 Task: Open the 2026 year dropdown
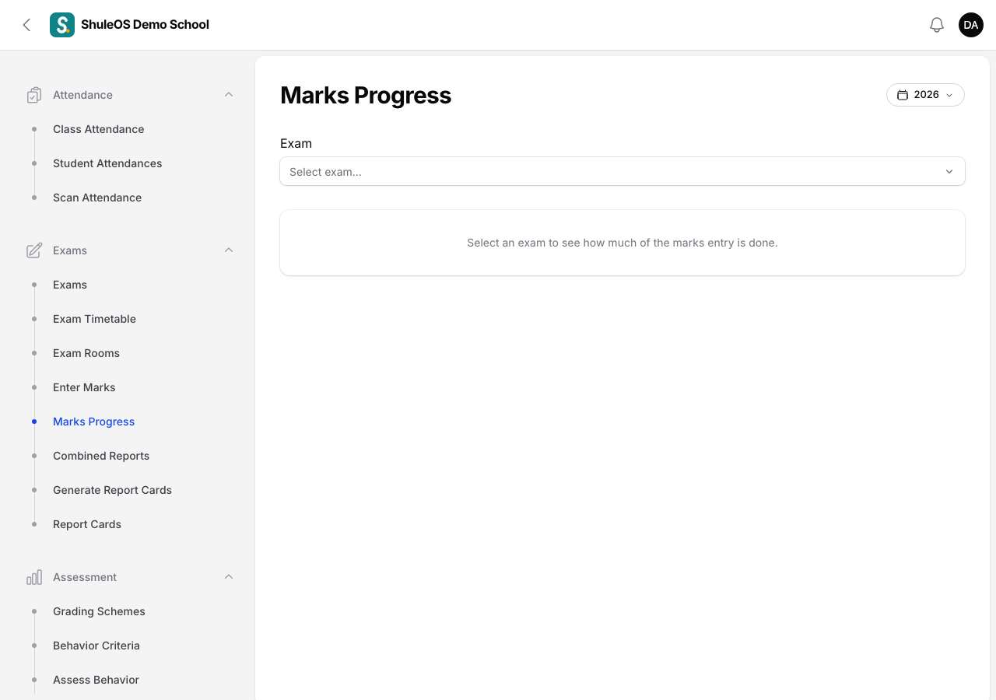click(x=925, y=95)
